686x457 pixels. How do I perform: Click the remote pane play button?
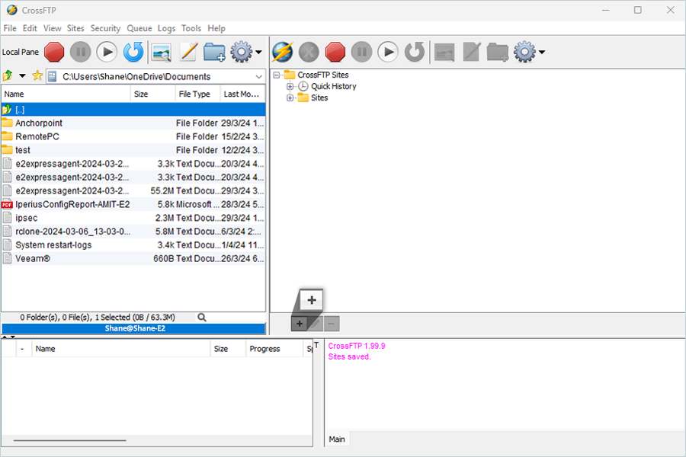click(x=388, y=52)
